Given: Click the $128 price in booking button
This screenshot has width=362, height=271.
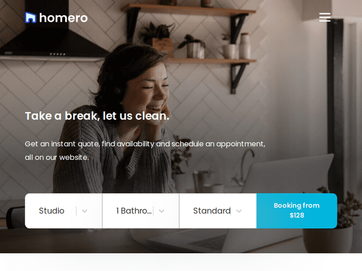Looking at the screenshot, I should (x=297, y=216).
